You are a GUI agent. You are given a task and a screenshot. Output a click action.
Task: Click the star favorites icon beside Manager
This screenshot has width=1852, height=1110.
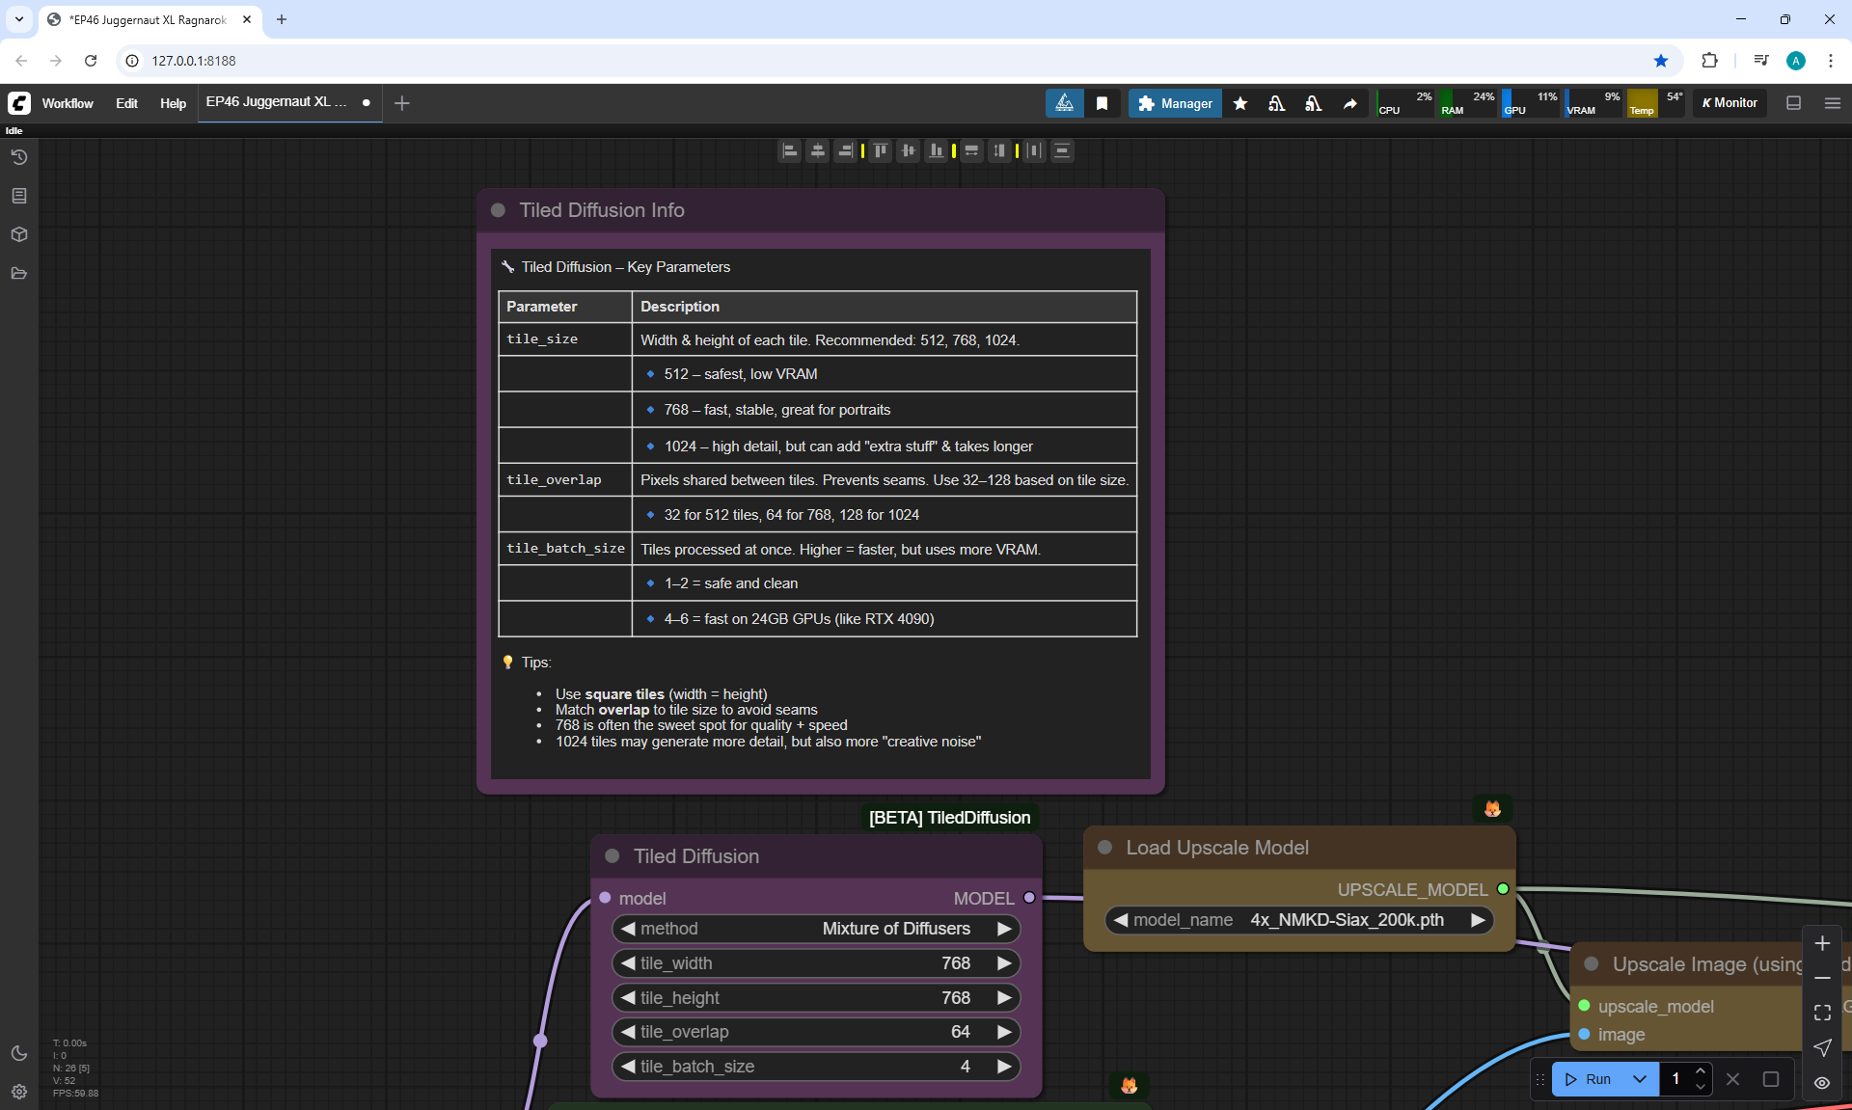tap(1240, 103)
